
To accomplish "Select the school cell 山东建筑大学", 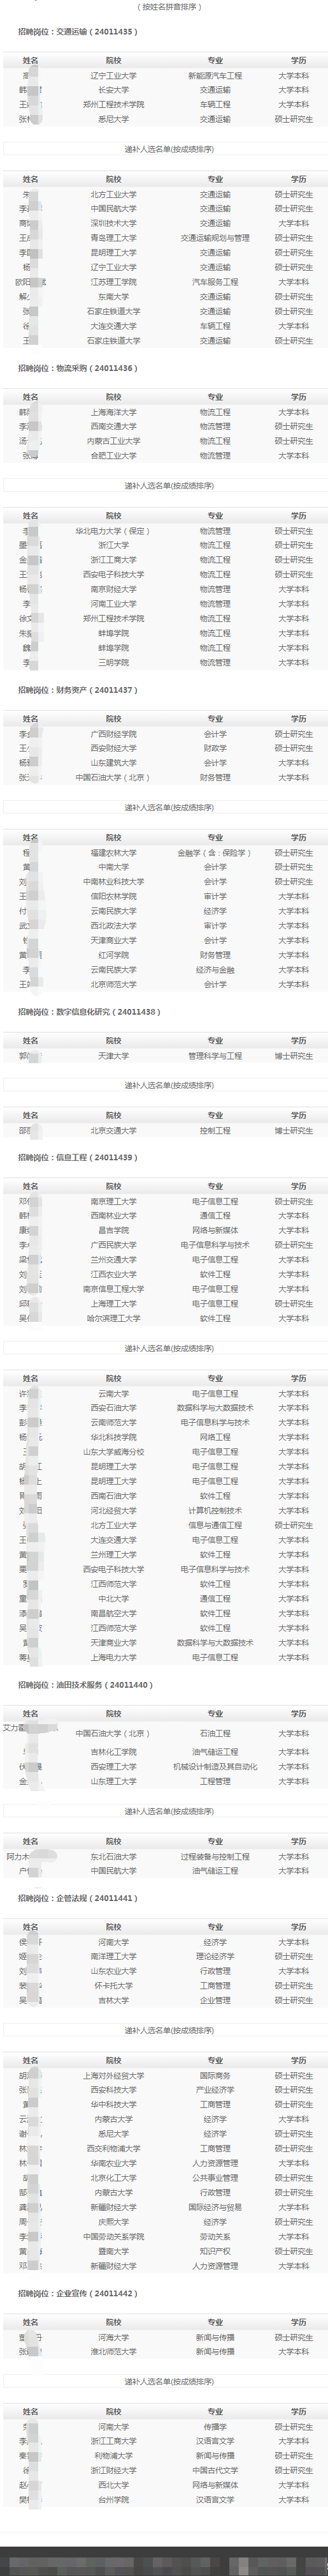I will point(113,763).
